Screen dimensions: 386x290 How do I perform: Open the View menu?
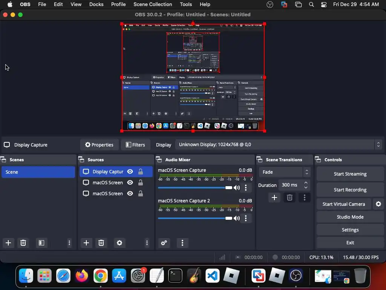(76, 5)
